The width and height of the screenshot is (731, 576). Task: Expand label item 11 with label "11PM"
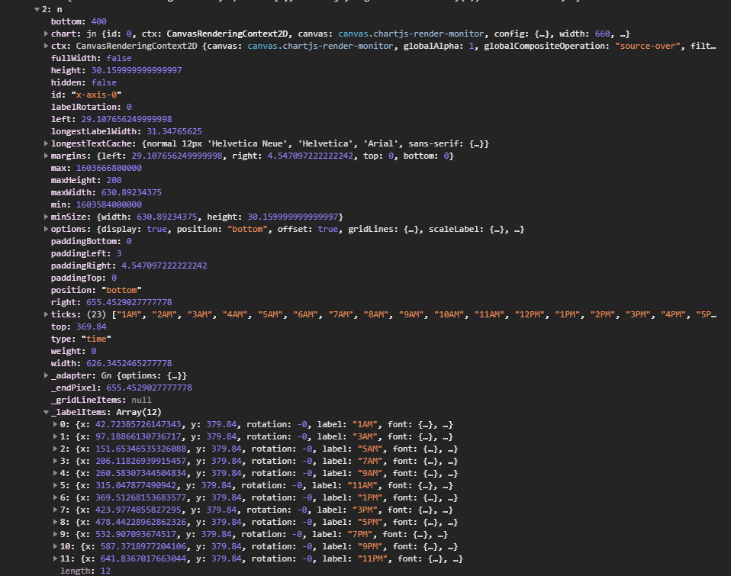pos(55,558)
